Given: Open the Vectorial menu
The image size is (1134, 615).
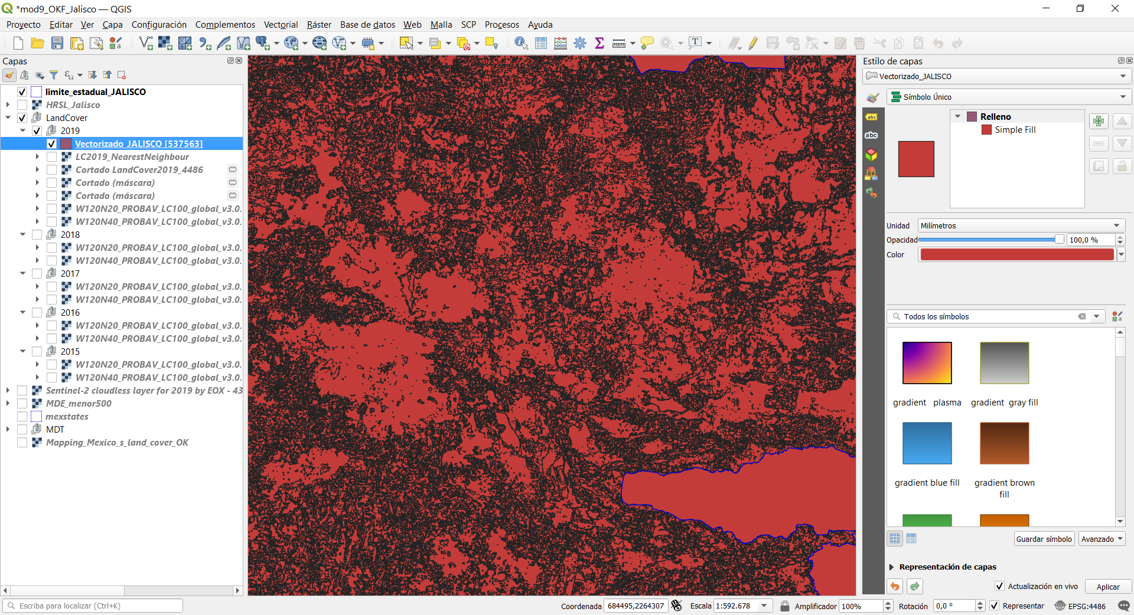Looking at the screenshot, I should [281, 24].
